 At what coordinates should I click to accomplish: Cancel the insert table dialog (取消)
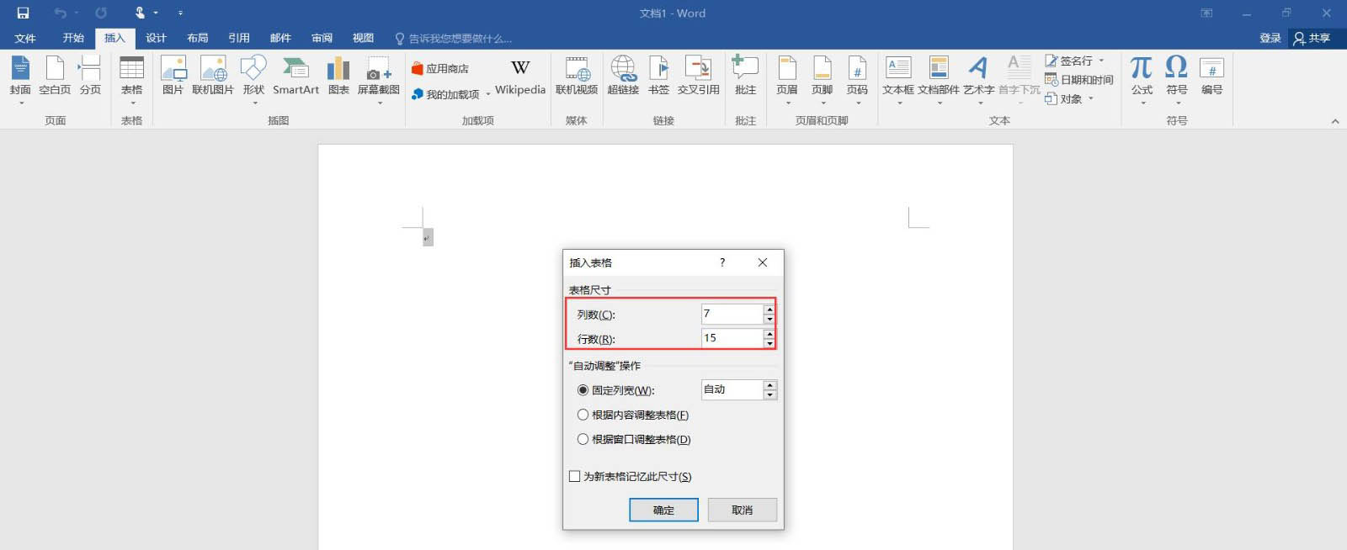click(x=742, y=510)
